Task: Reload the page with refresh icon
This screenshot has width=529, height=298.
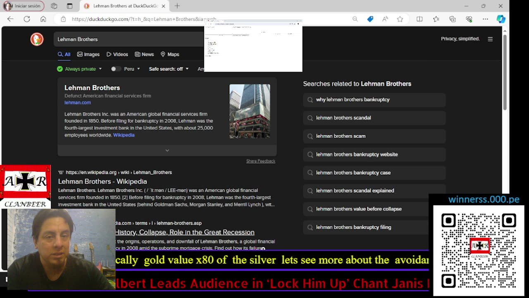Action: tap(27, 19)
